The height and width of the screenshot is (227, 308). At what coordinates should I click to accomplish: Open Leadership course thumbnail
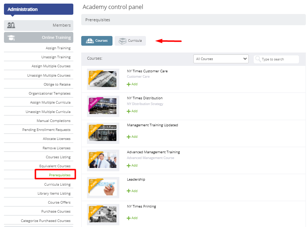(103, 187)
